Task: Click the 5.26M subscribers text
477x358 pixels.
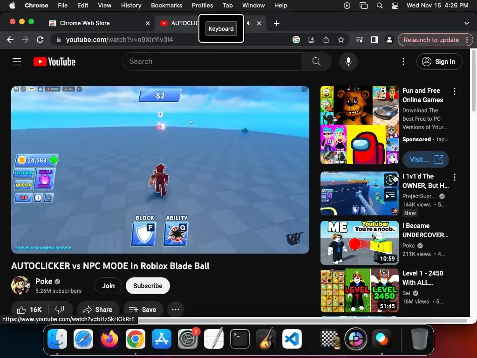Action: tap(58, 291)
